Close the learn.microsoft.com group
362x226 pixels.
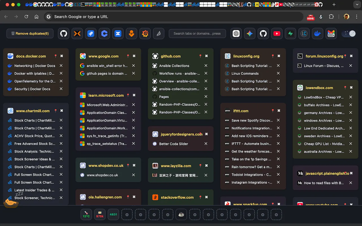pyautogui.click(x=134, y=95)
